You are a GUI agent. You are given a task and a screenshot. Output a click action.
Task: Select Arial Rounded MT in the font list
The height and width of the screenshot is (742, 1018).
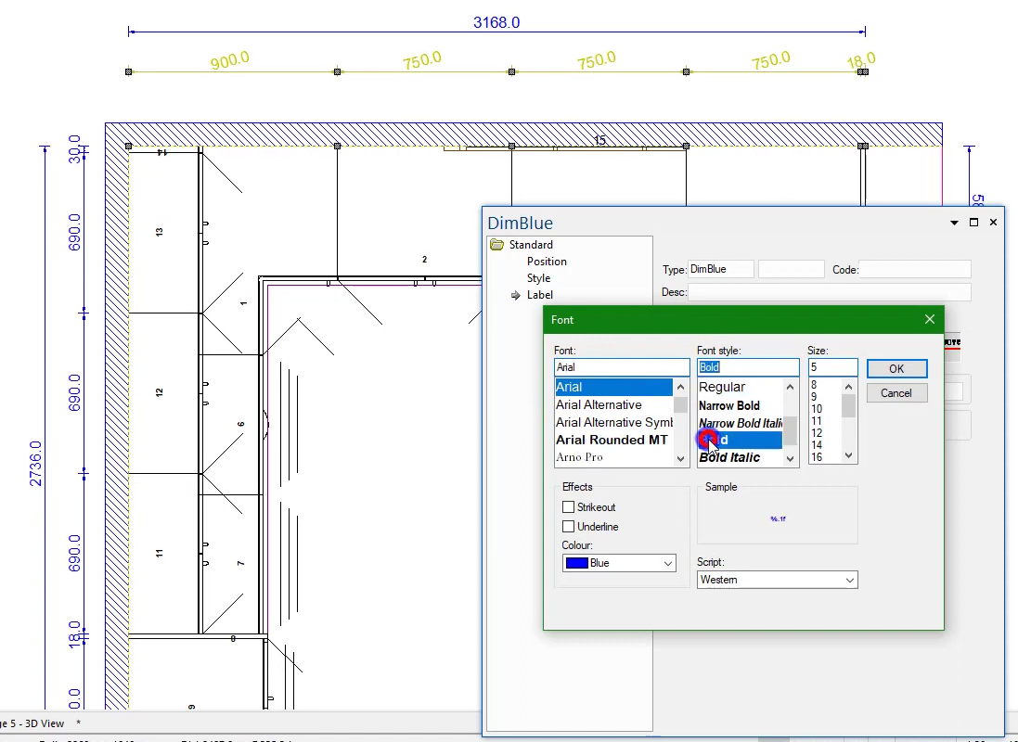click(x=612, y=441)
